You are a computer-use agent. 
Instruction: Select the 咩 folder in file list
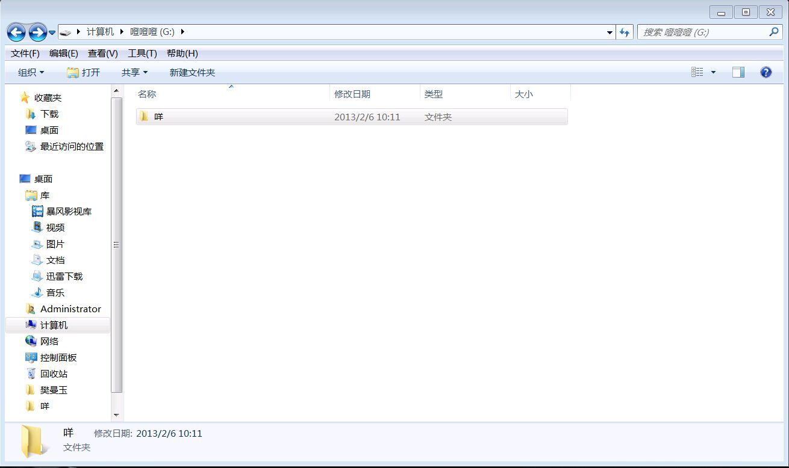tap(158, 117)
